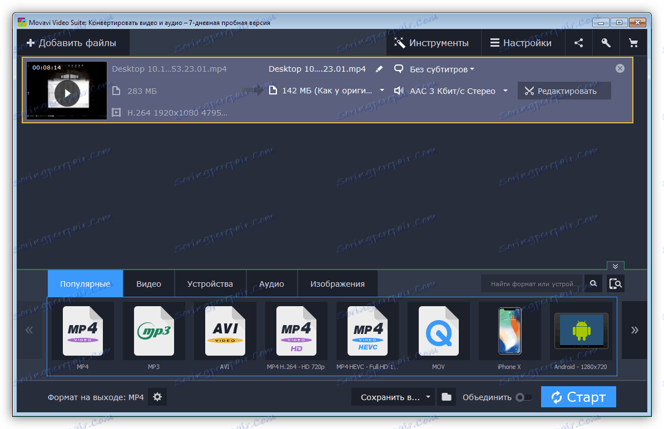Screen dimensions: 664x429
Task: Start conversion with the Старт button
Action: click(578, 397)
